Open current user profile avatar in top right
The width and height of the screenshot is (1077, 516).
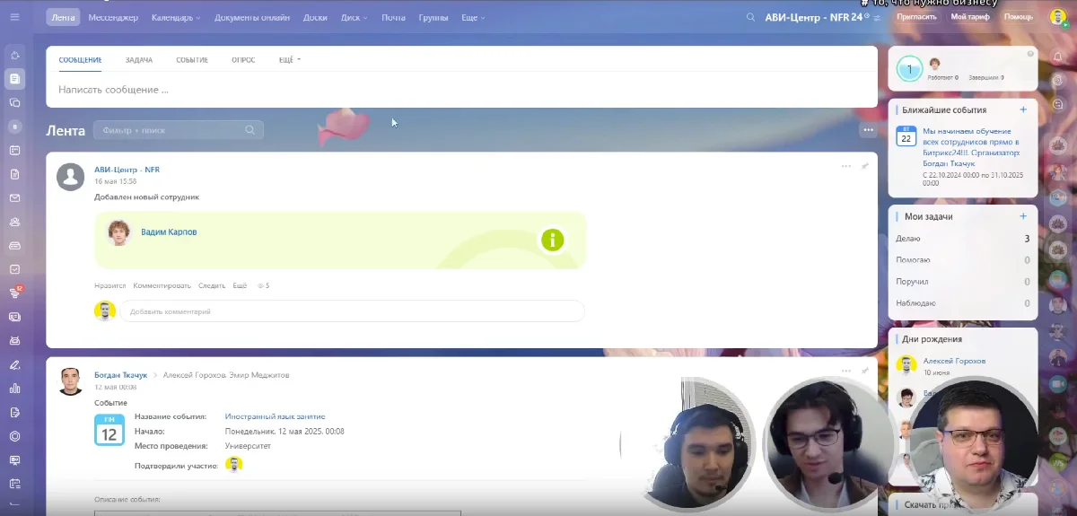click(x=1058, y=17)
